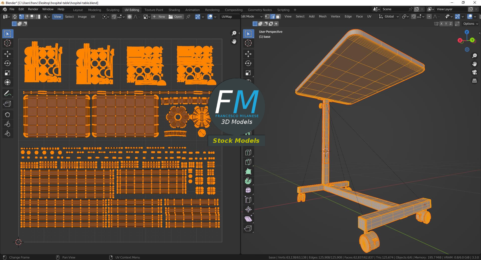Select the Scale tool in UV editor
The width and height of the screenshot is (481, 260).
pyautogui.click(x=8, y=73)
